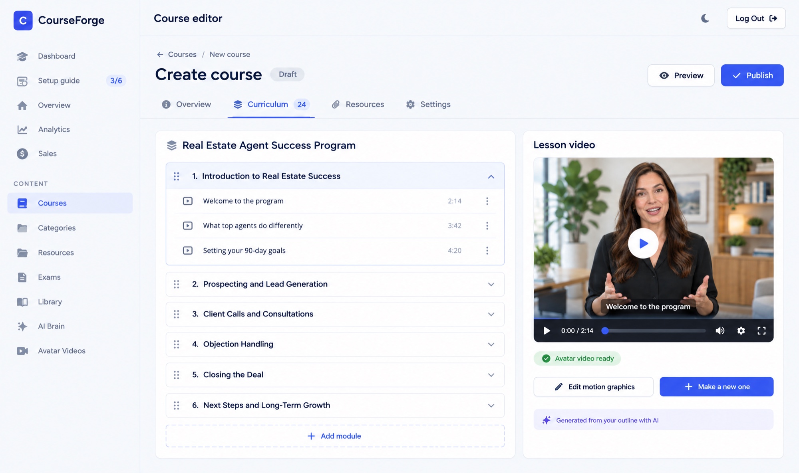Go to Analytics in sidebar

pos(70,129)
